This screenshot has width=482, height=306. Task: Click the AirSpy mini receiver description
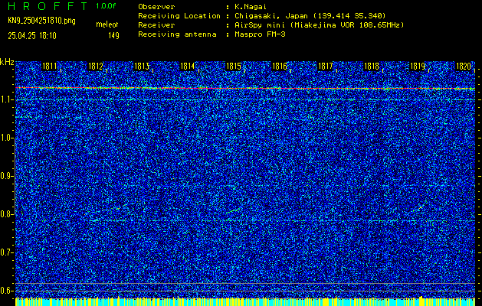tap(319, 24)
